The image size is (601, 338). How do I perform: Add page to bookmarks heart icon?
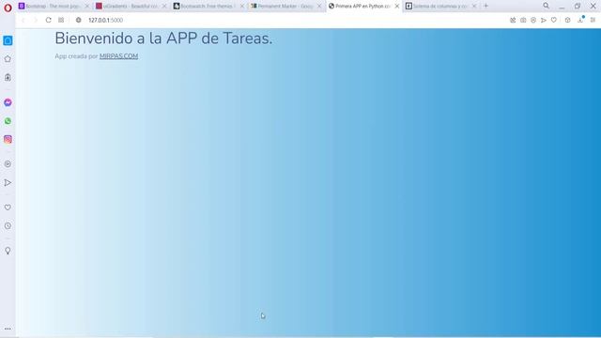[554, 20]
